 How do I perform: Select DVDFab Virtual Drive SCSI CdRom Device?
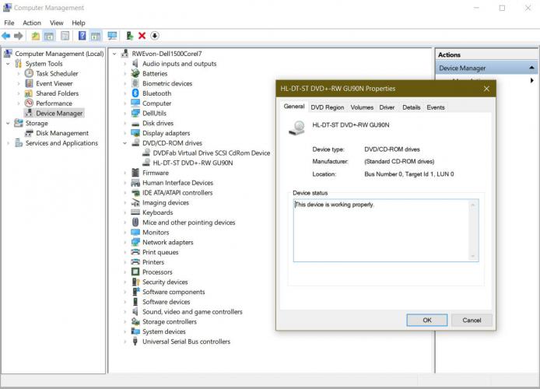click(211, 153)
